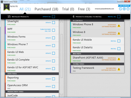Screen dimensions: 131x98
Task: Click the PRODUCTIVITY TOOLS section header
Action: (32, 91)
